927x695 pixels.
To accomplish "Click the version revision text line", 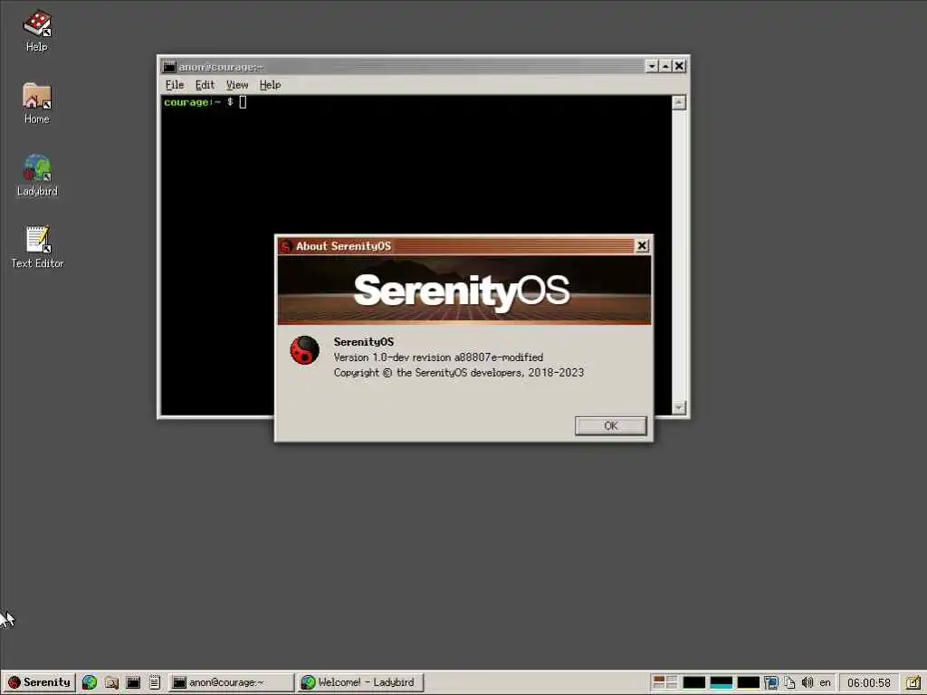I will click(x=438, y=357).
